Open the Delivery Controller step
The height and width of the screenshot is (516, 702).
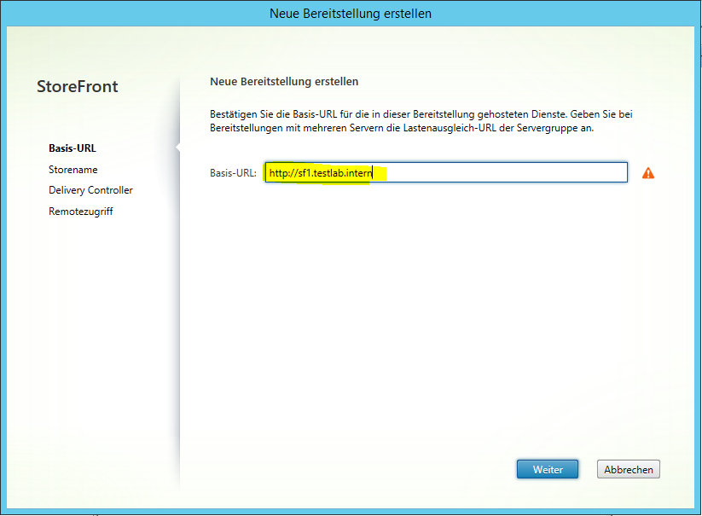90,190
